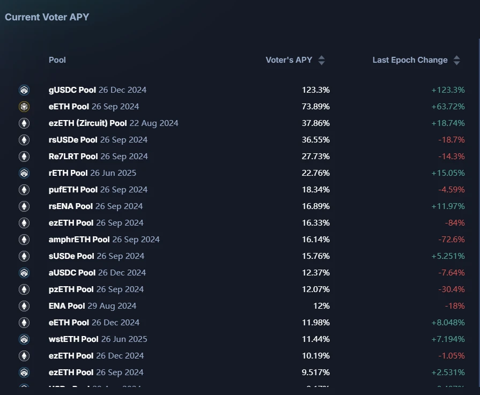Viewport: 480px width, 395px height.
Task: Click the Current Voter APY heading
Action: point(47,17)
